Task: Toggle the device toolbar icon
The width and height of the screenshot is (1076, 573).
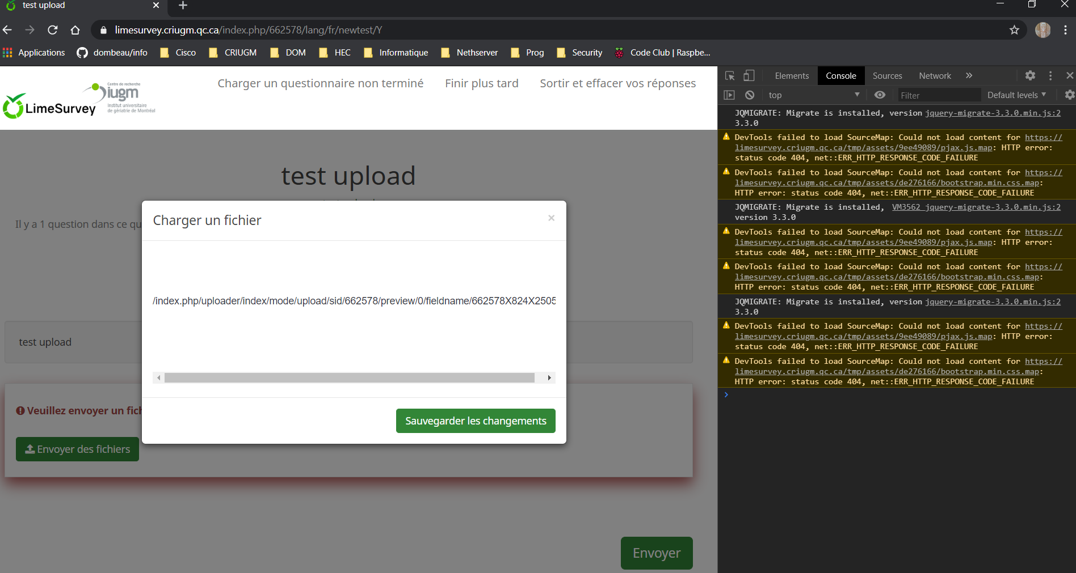Action: tap(749, 75)
